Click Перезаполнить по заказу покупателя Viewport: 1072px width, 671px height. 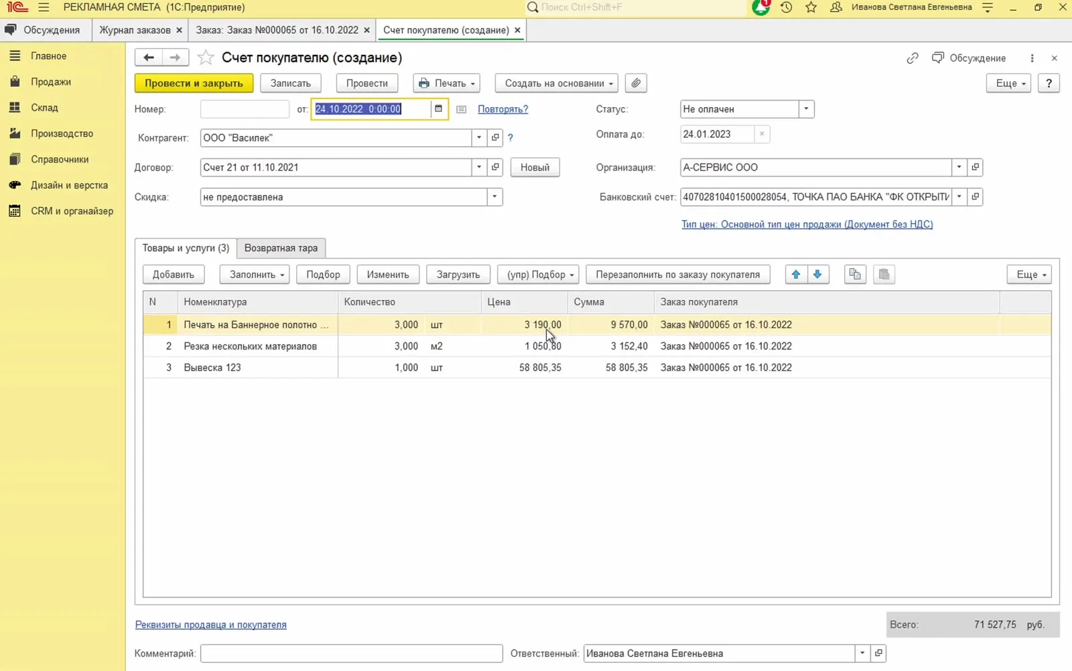coord(678,275)
